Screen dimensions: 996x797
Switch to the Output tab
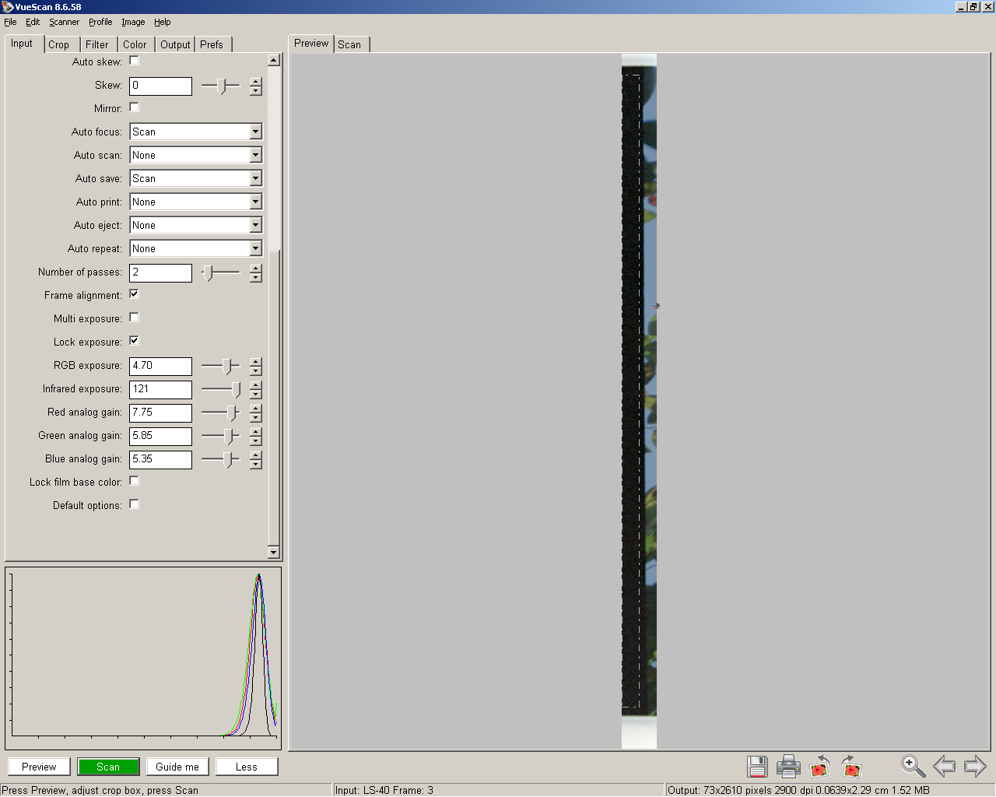click(x=175, y=45)
